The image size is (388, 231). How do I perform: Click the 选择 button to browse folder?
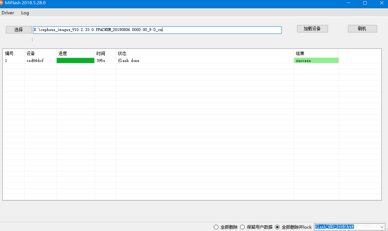point(19,30)
